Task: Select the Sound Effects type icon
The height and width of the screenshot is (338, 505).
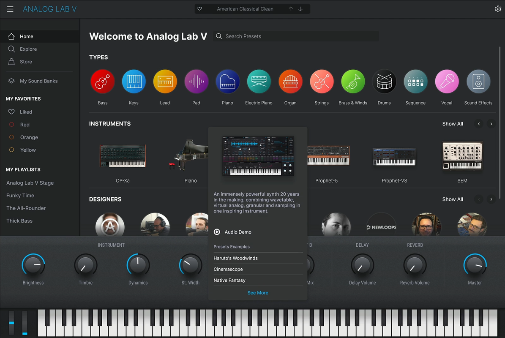Action: (x=478, y=82)
